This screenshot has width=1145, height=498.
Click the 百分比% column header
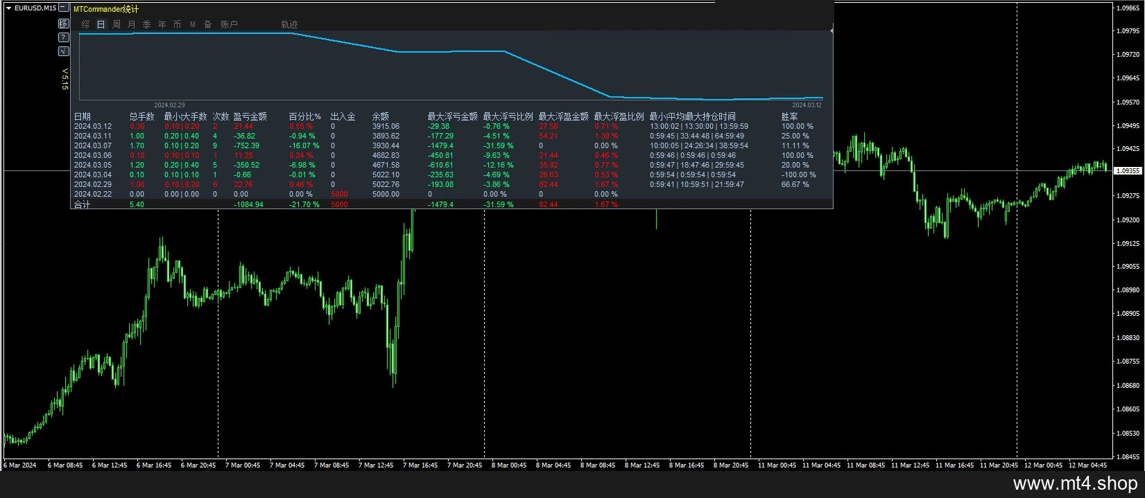click(x=305, y=116)
